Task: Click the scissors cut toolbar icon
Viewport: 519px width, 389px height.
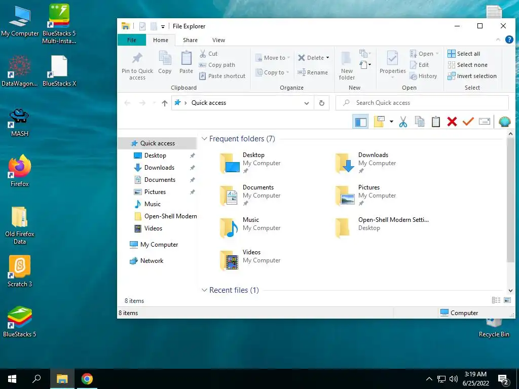Action: 403,122
